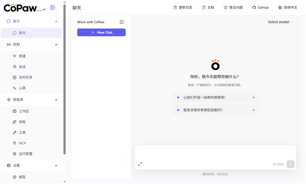
Task: Open the 简体中文 language selector
Action: pyautogui.click(x=288, y=7)
